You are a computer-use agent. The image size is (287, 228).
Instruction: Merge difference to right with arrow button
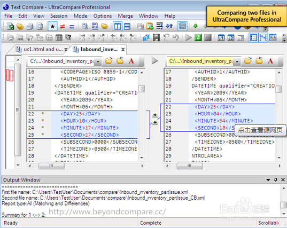point(155,115)
